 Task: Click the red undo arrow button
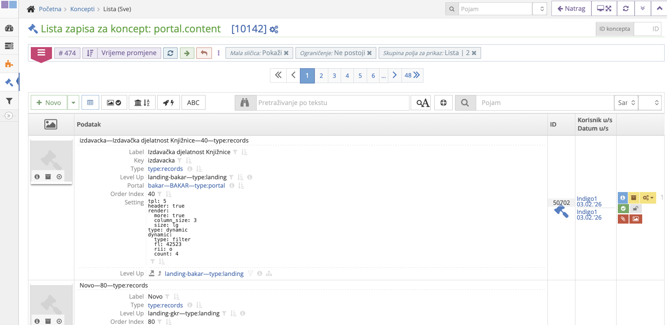204,53
